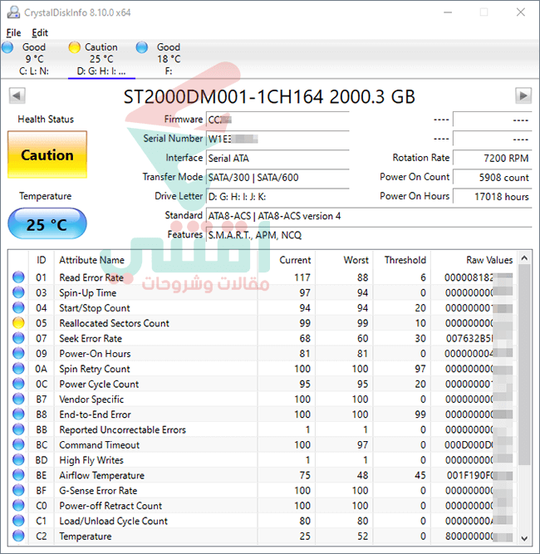This screenshot has width=540, height=554.
Task: Click the status icon of Start/Stop Count row
Action: pos(18,307)
